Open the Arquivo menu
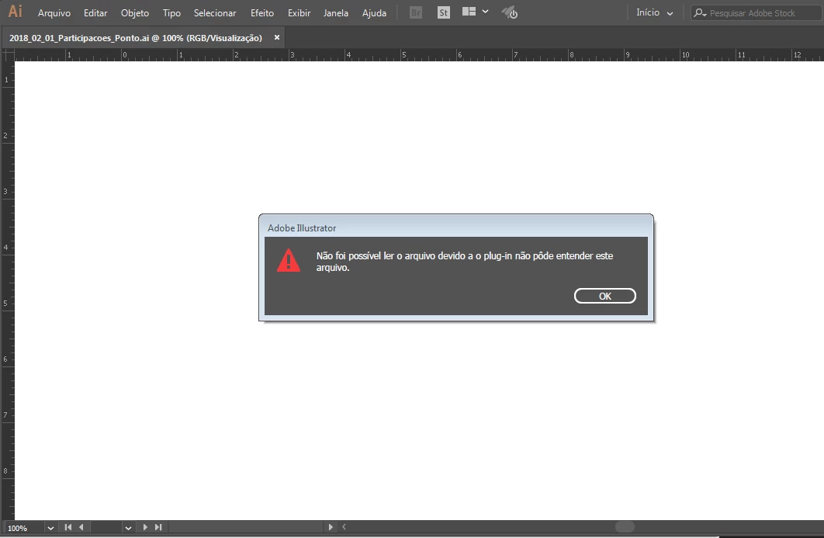The image size is (824, 538). 54,13
